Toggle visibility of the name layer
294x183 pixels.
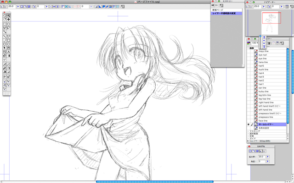pos(249,124)
